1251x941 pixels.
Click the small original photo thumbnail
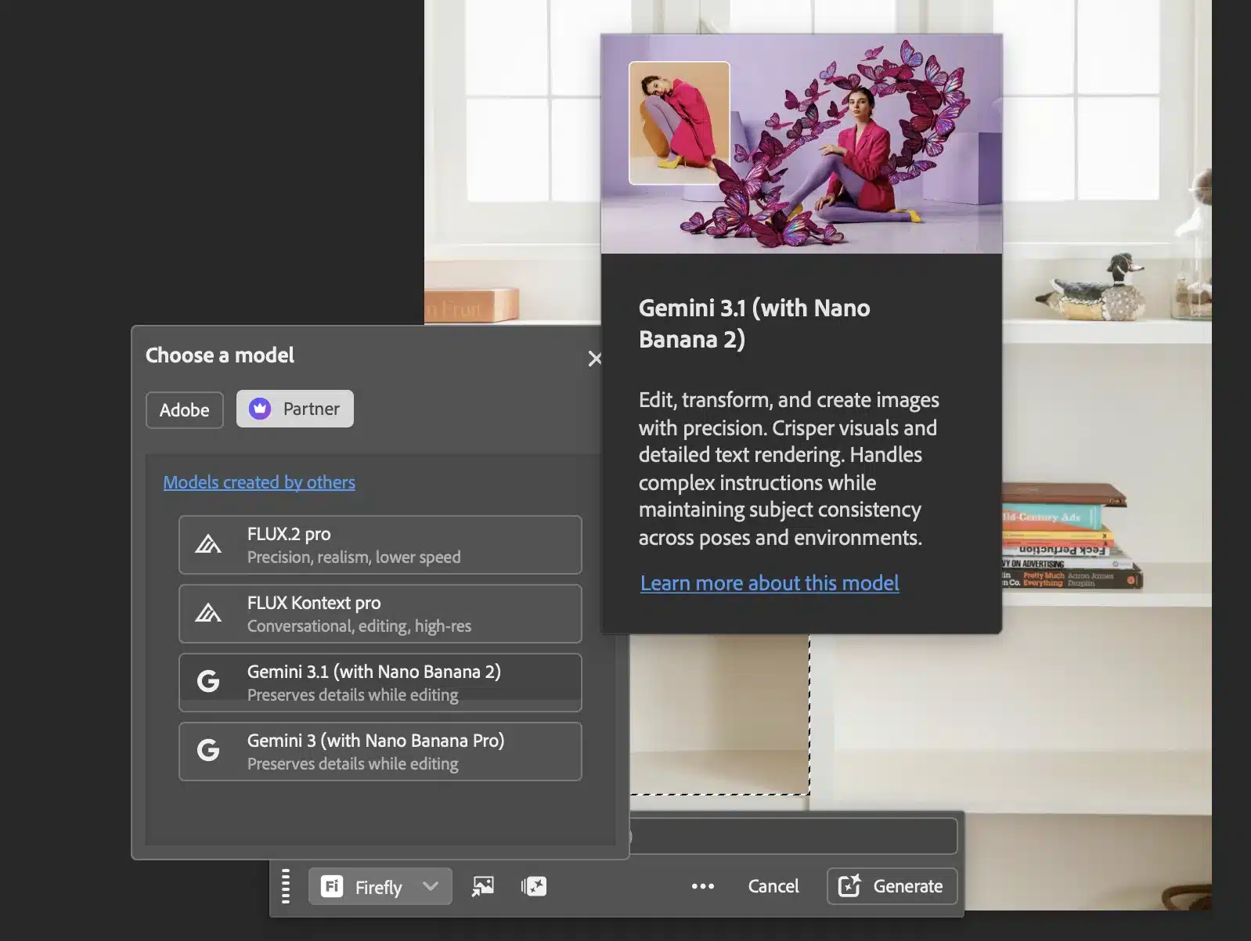[680, 123]
